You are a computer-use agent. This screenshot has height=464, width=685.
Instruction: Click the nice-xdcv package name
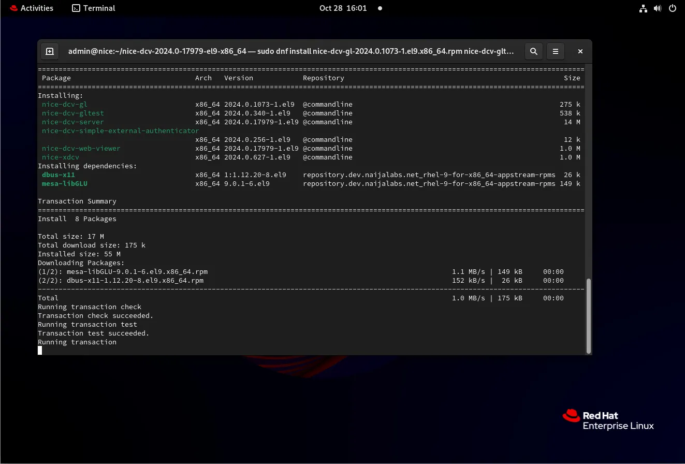[61, 157]
